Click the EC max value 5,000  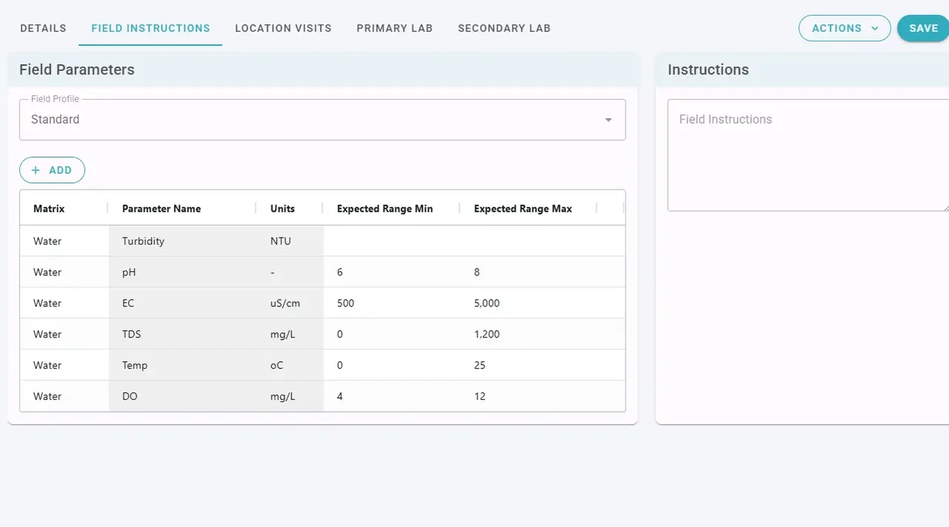pos(529,303)
